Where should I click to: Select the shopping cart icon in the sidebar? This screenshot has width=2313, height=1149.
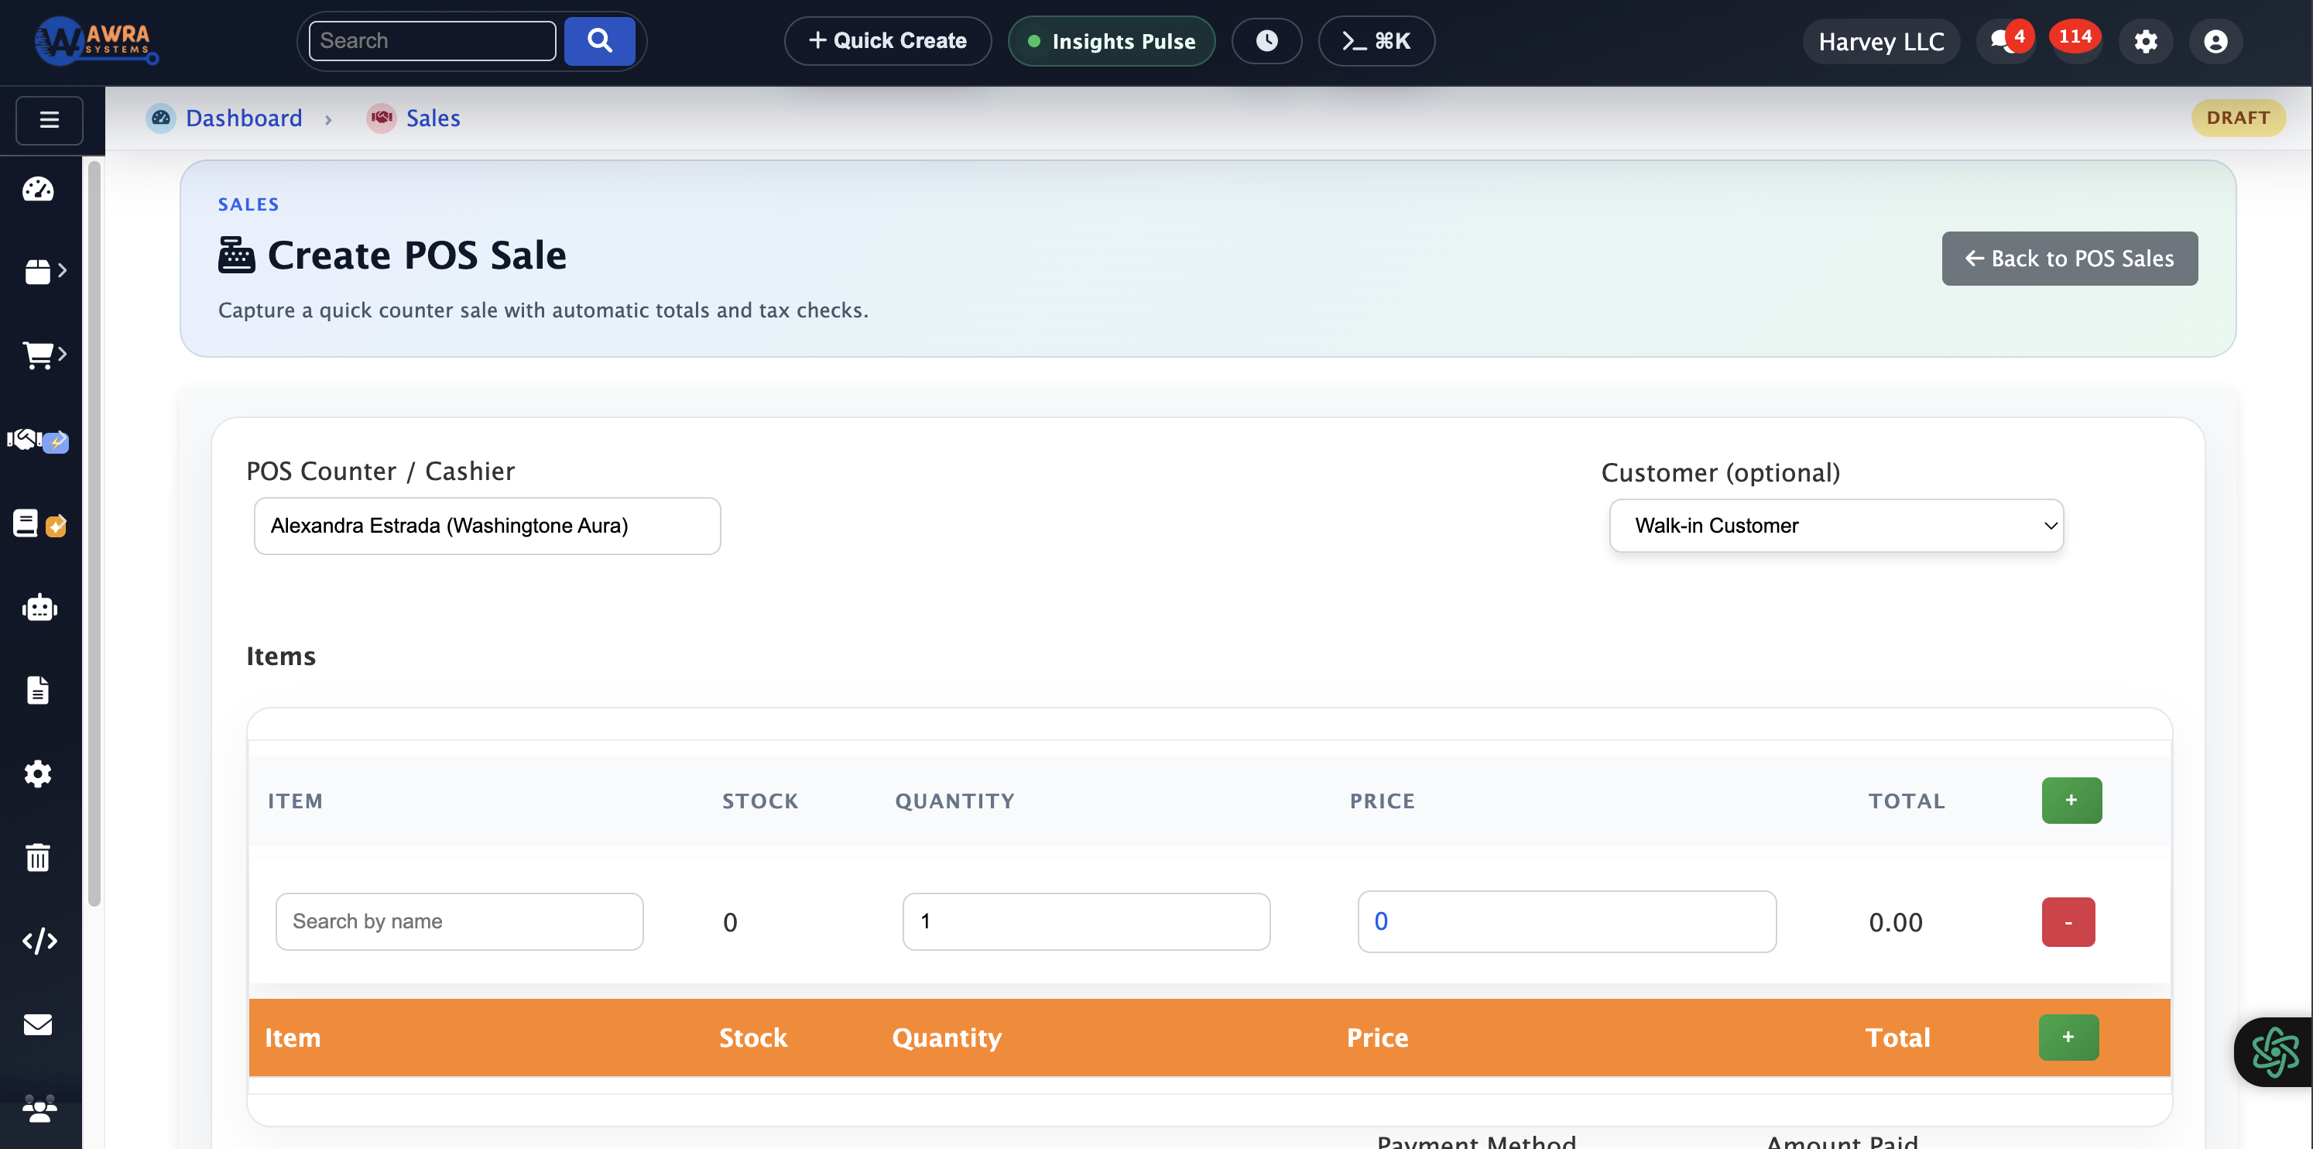point(38,354)
